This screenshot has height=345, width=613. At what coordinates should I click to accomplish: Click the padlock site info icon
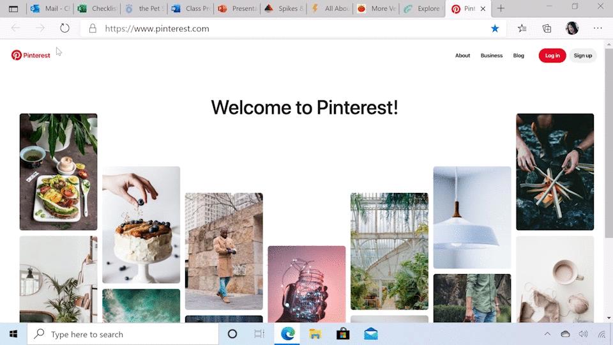(x=93, y=28)
